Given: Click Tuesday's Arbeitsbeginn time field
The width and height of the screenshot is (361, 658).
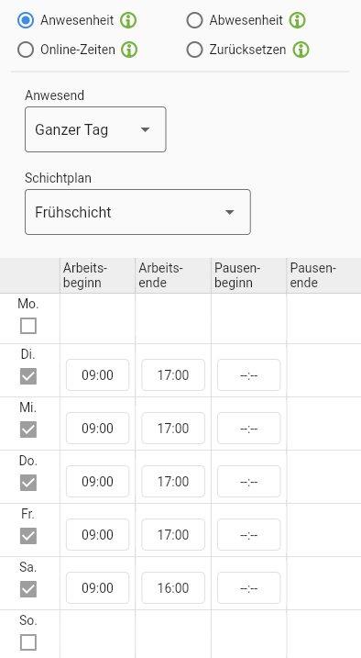Looking at the screenshot, I should tap(97, 374).
